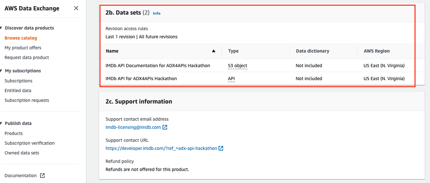This screenshot has width=430, height=183.
Task: Click Info link beside Data sets heading
Action: pyautogui.click(x=157, y=13)
